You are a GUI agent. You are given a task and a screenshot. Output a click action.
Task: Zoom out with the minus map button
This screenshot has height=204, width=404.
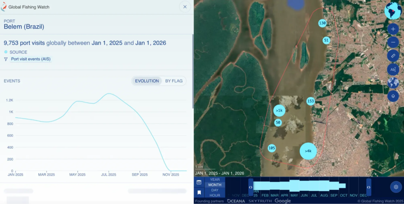point(393,42)
